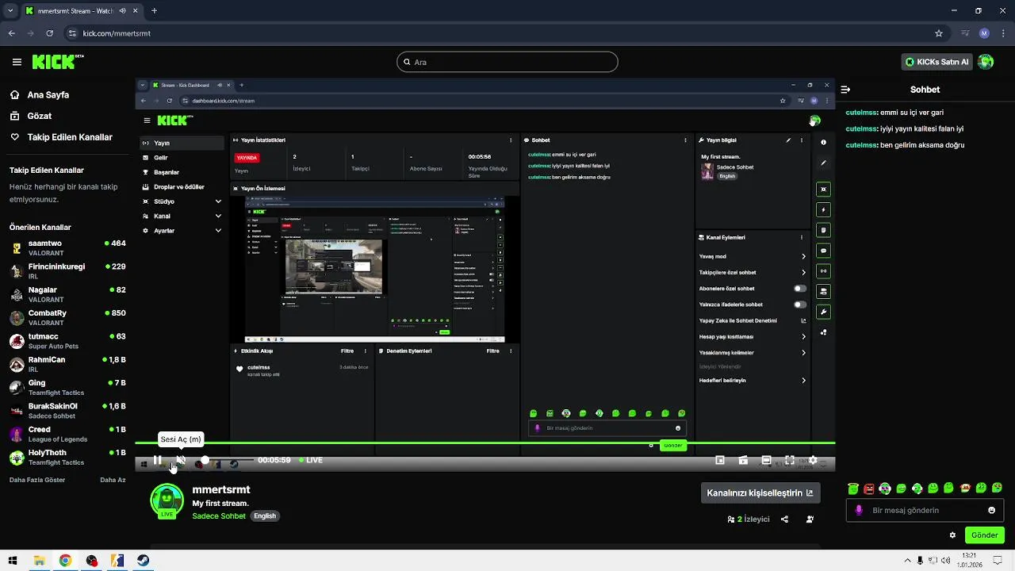1015x571 pixels.
Task: Click chat message 'ben gelirim aksama doğru'
Action: [x=922, y=145]
